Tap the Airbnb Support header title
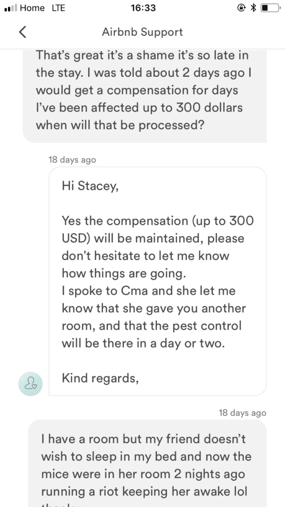Image resolution: width=285 pixels, height=507 pixels. click(142, 32)
